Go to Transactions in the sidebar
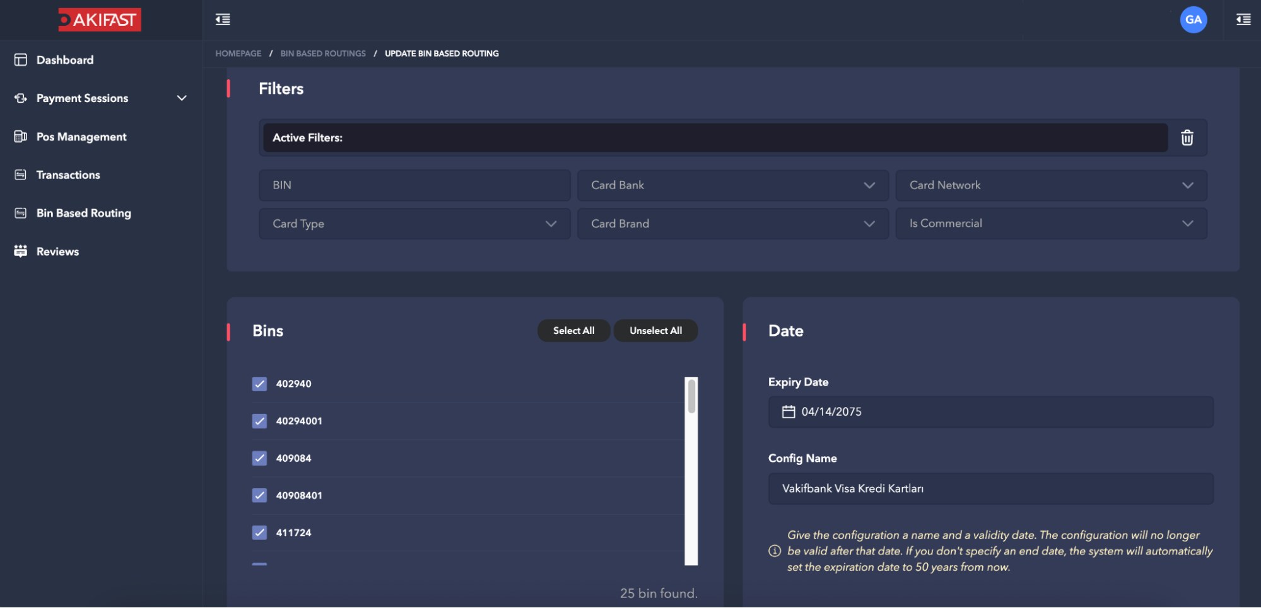 tap(68, 175)
